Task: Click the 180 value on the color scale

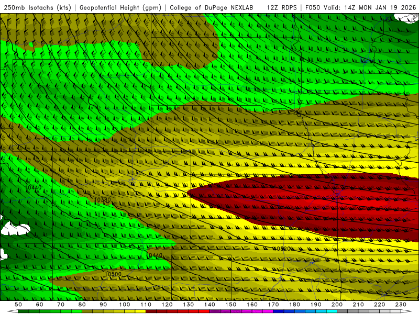Action: tap(294, 305)
